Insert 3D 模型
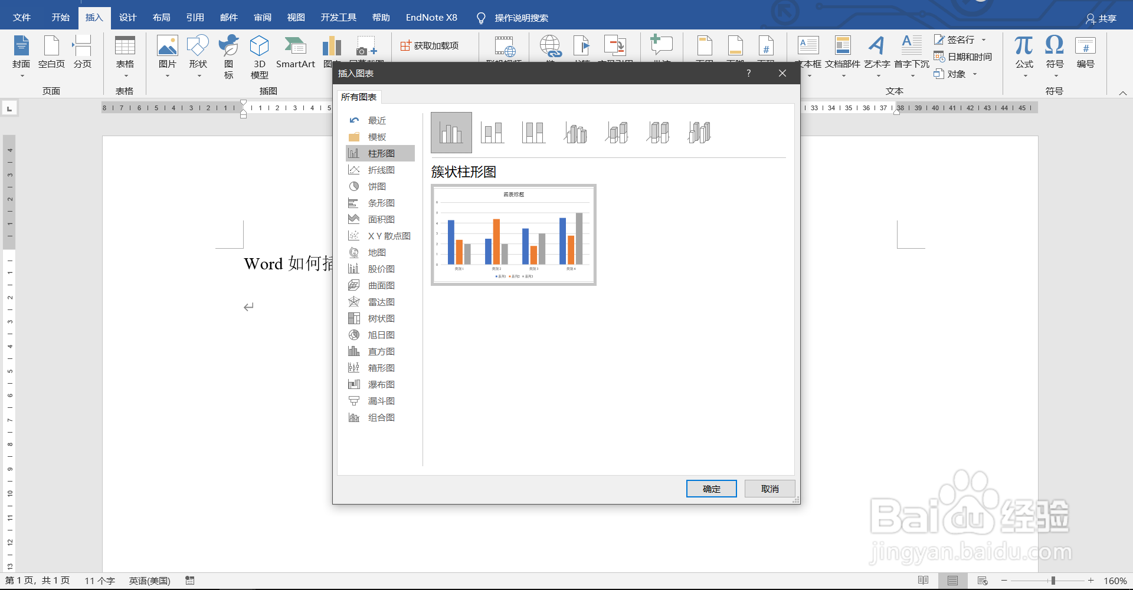Viewport: 1133px width, 590px height. pyautogui.click(x=260, y=57)
